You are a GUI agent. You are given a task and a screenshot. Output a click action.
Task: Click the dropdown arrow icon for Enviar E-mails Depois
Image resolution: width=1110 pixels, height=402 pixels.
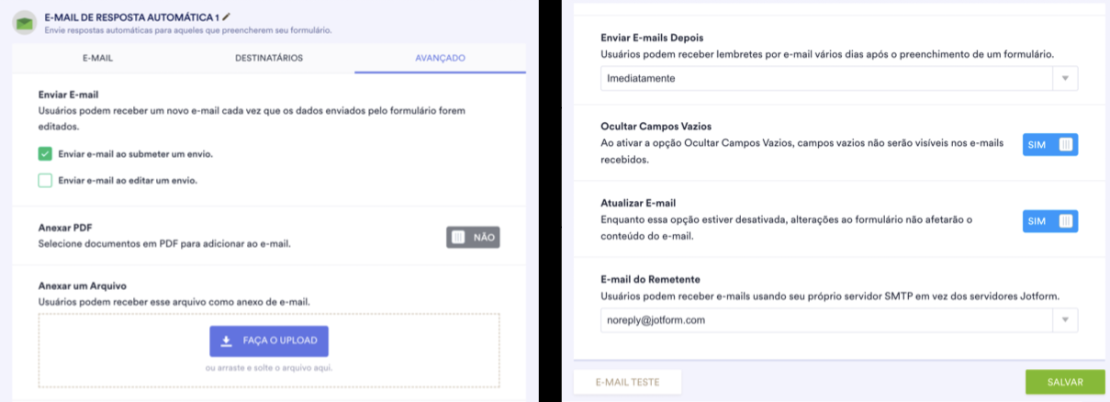[1065, 79]
